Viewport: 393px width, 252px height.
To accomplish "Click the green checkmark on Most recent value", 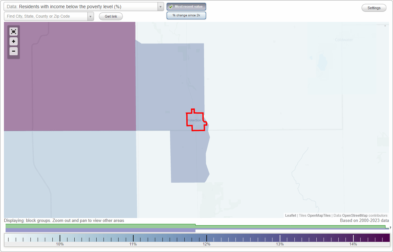I will [x=170, y=6].
